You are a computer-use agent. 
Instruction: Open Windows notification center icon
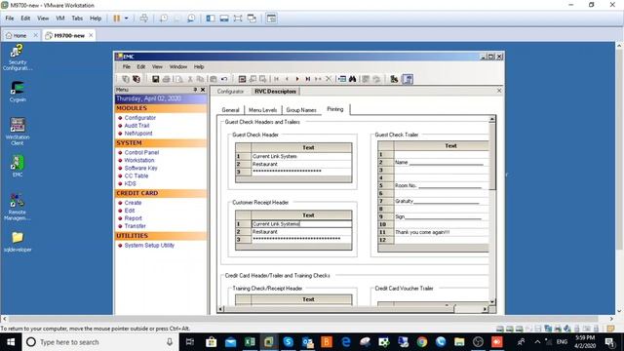click(609, 342)
